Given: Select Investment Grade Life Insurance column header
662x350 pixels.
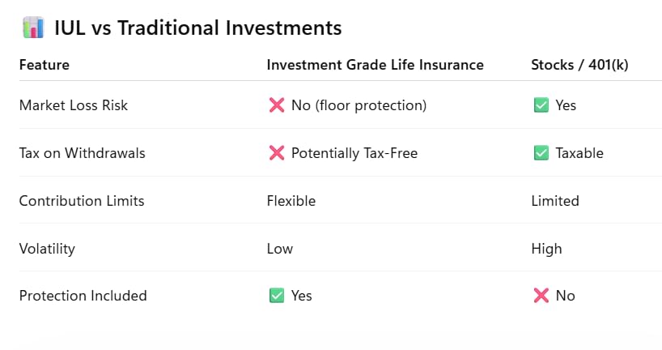Looking at the screenshot, I should pos(375,65).
